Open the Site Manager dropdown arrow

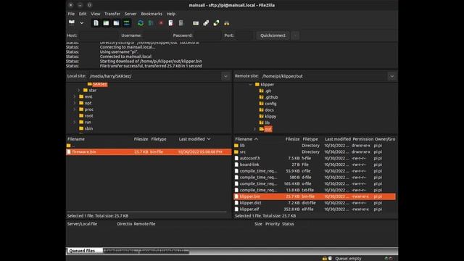tap(82, 22)
